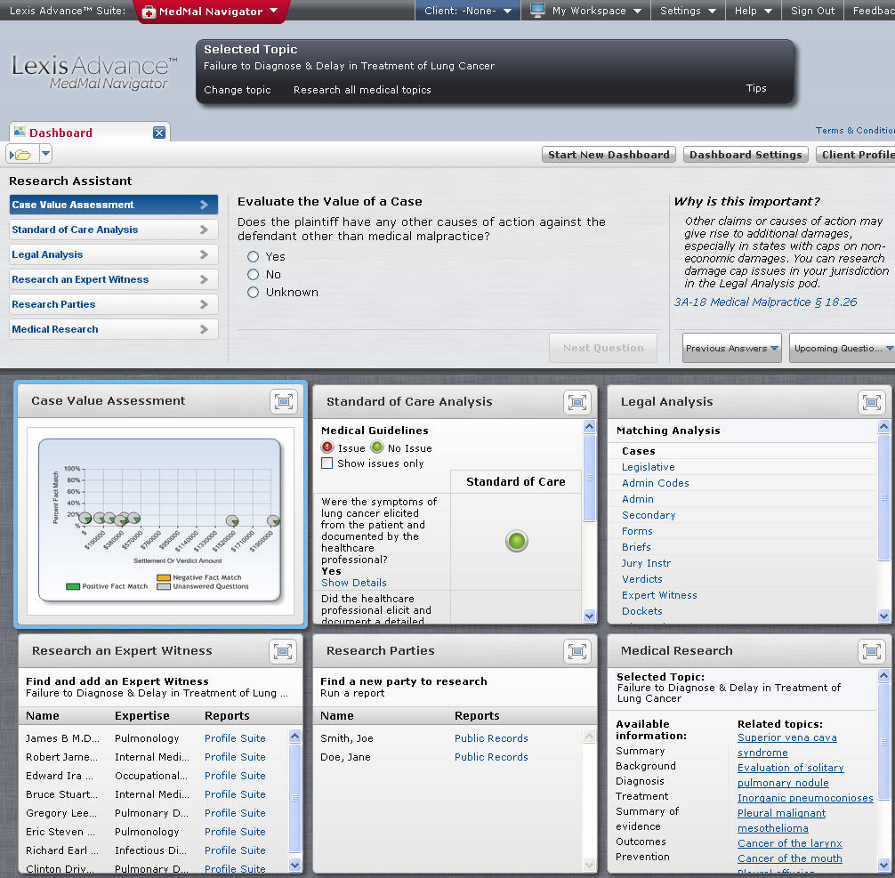
Task: Select Research Parties in Research Assistant list
Action: pos(114,304)
